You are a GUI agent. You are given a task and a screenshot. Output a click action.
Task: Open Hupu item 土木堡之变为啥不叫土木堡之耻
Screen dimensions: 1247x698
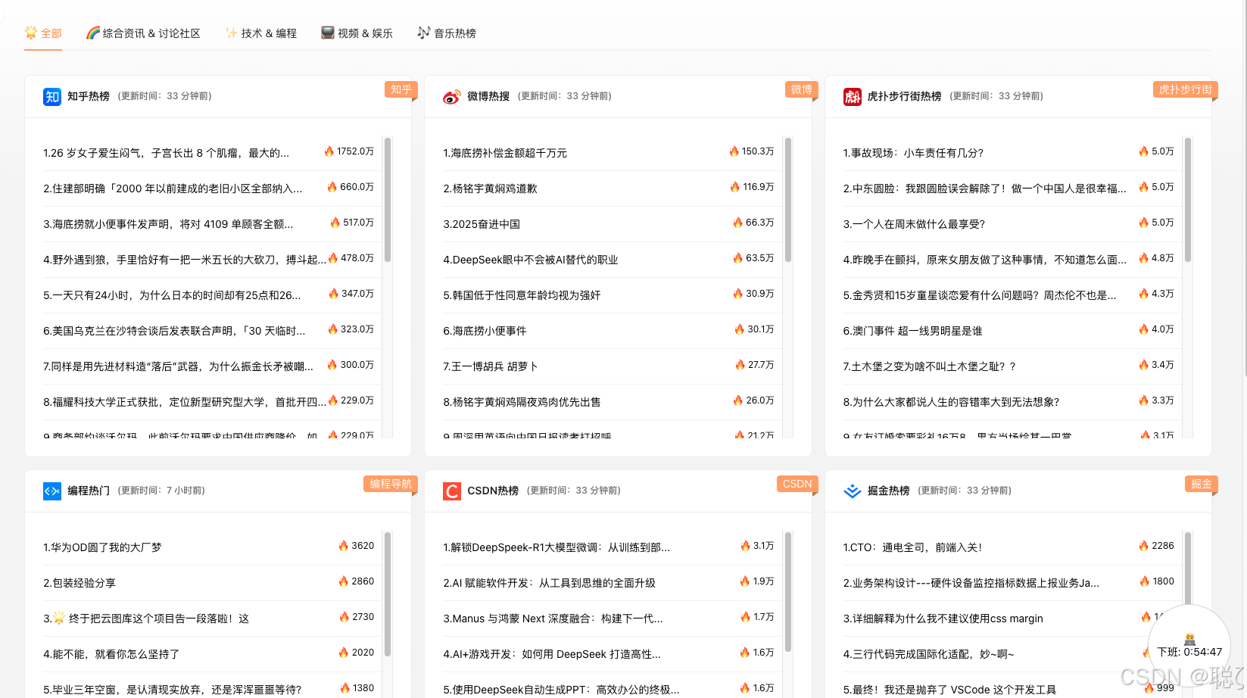(929, 366)
